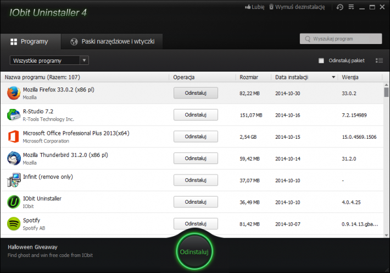Click Odinstaluj for Microsoft Office Professional Plus

[196, 136]
